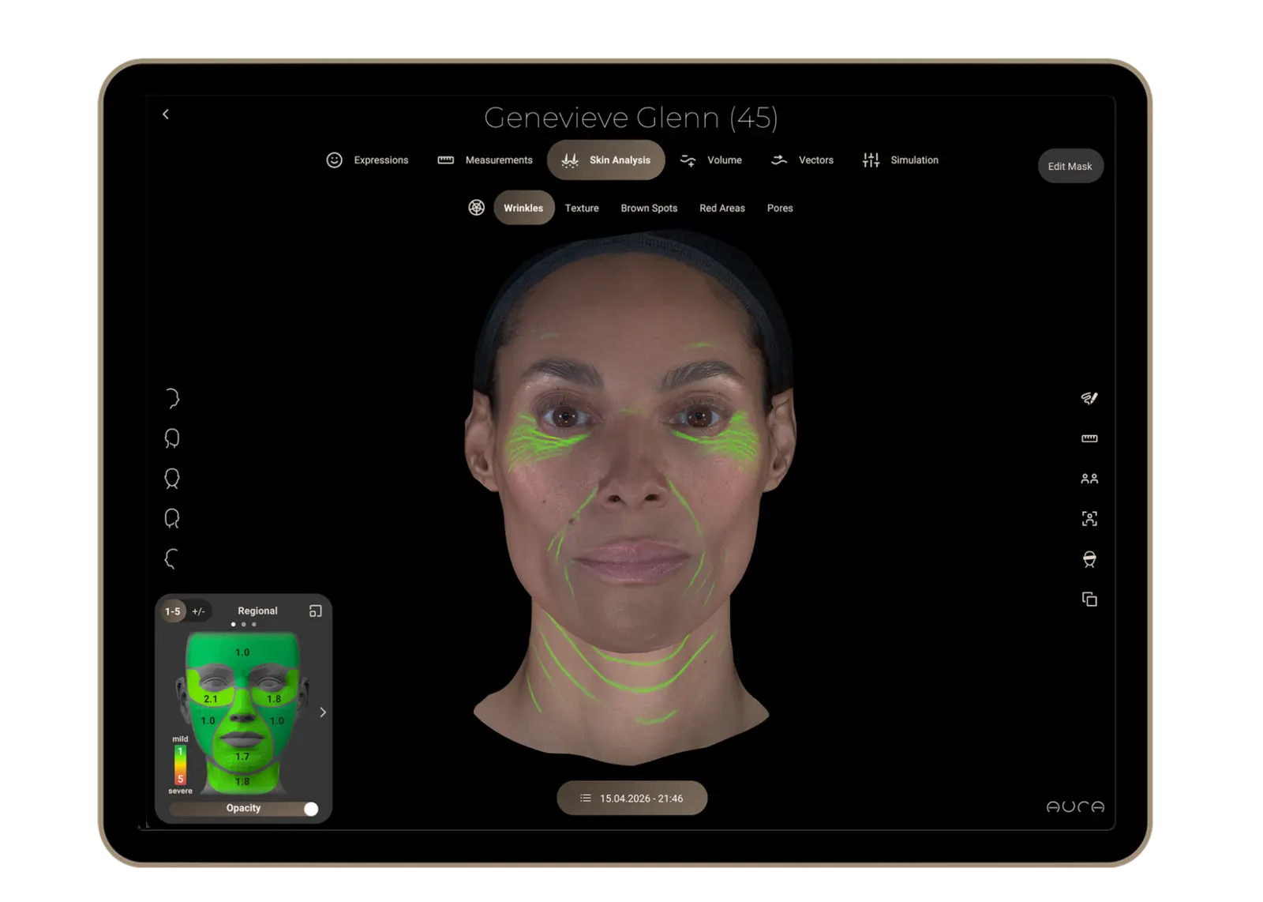Toggle the +/- scale mode
The width and height of the screenshot is (1263, 902).
199,611
